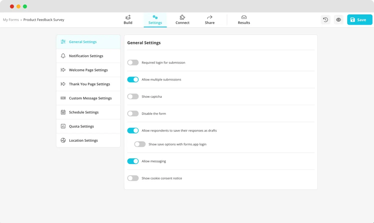
Task: Open Welcome Page Settings via the flag icon
Action: [63, 70]
